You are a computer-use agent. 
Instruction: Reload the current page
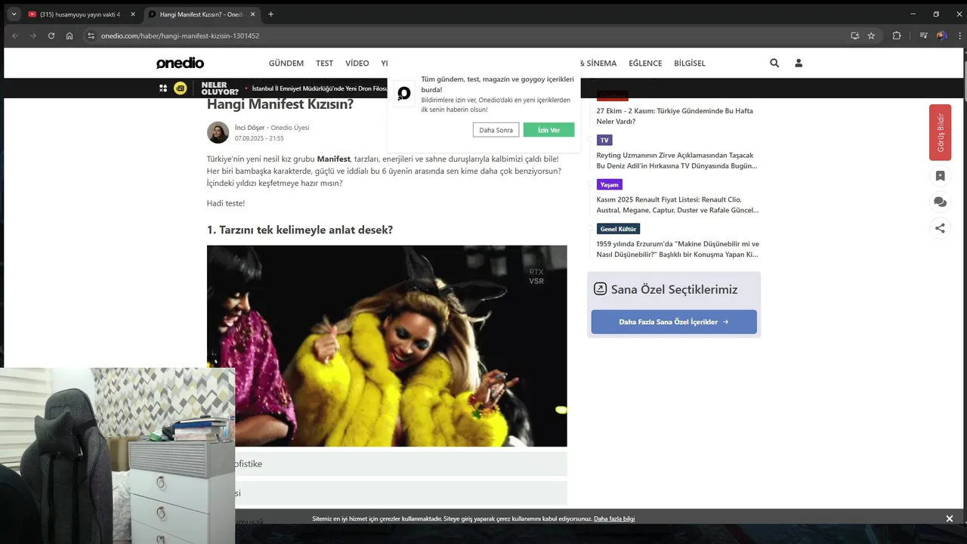pos(51,36)
